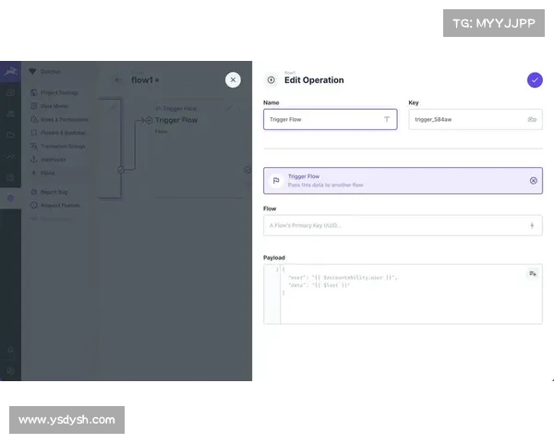Save operation with the purple checkmark button
This screenshot has width=554, height=443.
click(535, 80)
